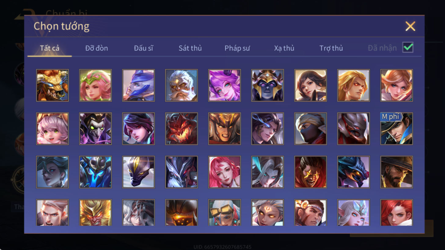Select the purple-haired girl with horns

coord(224,85)
